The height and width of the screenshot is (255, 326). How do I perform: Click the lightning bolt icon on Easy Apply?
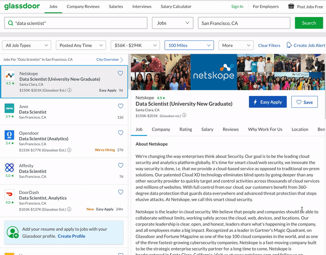pyautogui.click(x=256, y=102)
